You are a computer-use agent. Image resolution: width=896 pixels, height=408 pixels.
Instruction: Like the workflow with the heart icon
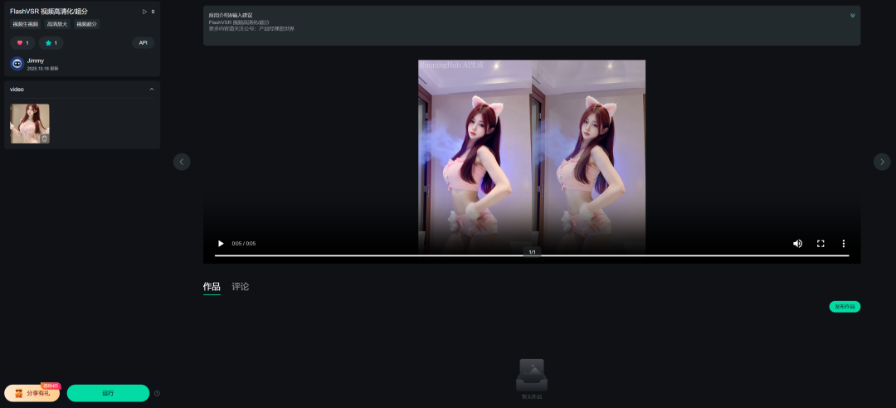pos(22,43)
